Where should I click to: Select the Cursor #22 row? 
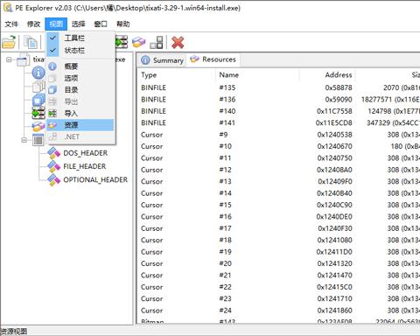[278, 287]
